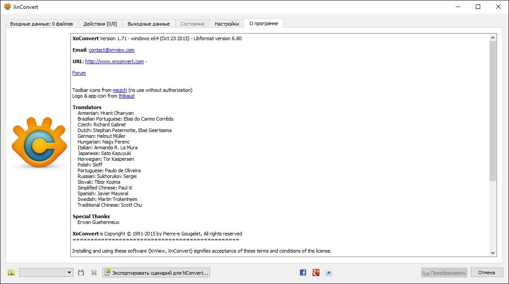Viewport: 509px width, 284px height.
Task: Open the Twitter icon
Action: pos(329,273)
